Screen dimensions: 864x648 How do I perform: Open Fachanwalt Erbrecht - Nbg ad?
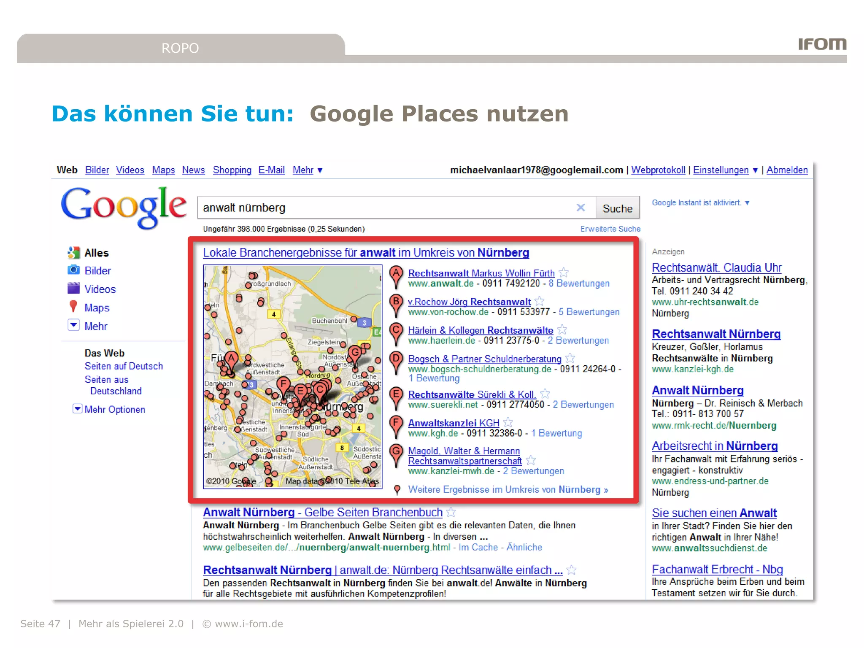pyautogui.click(x=717, y=570)
